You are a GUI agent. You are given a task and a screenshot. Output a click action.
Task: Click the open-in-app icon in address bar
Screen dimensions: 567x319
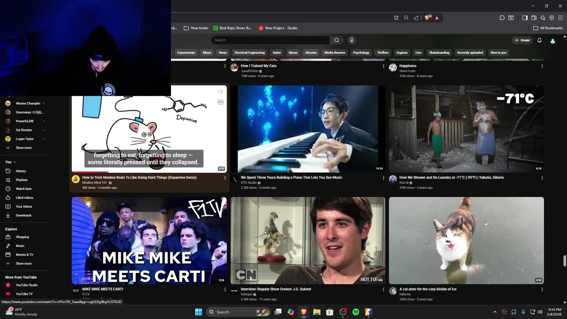[396, 18]
